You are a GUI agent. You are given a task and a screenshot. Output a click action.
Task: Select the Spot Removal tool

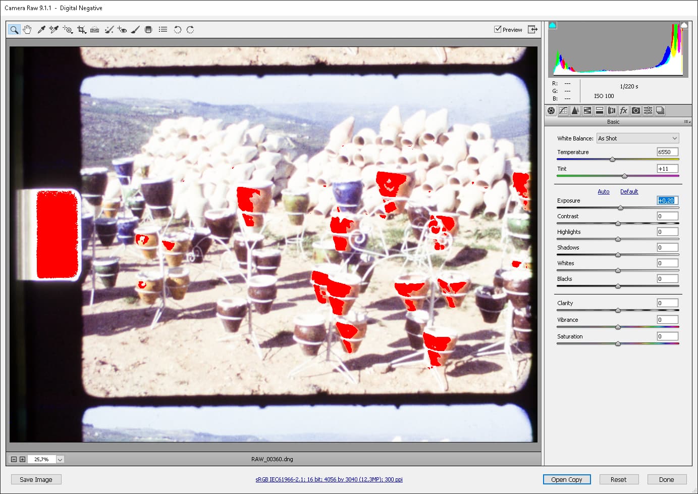109,30
